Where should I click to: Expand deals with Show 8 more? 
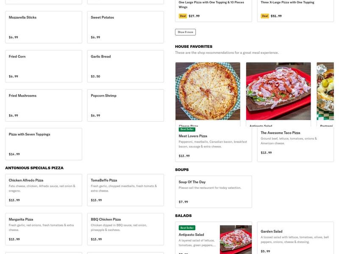click(185, 32)
